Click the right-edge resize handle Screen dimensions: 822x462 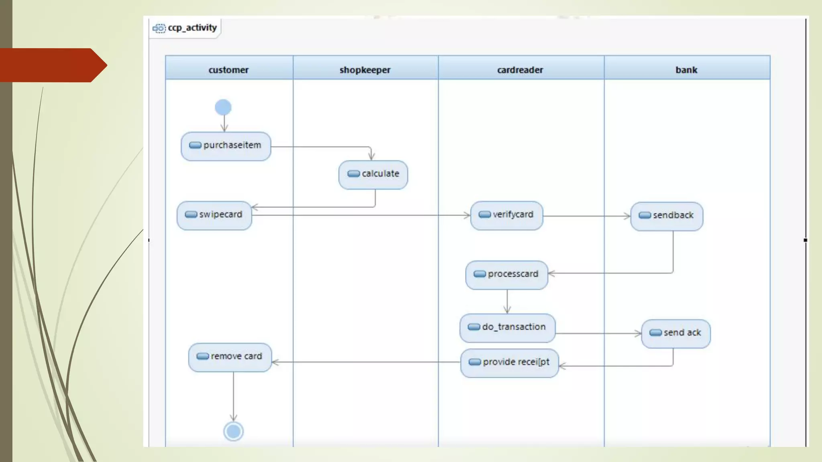click(805, 240)
